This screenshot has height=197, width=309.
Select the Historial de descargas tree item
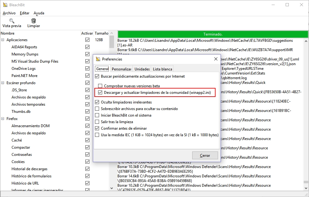[29, 169]
